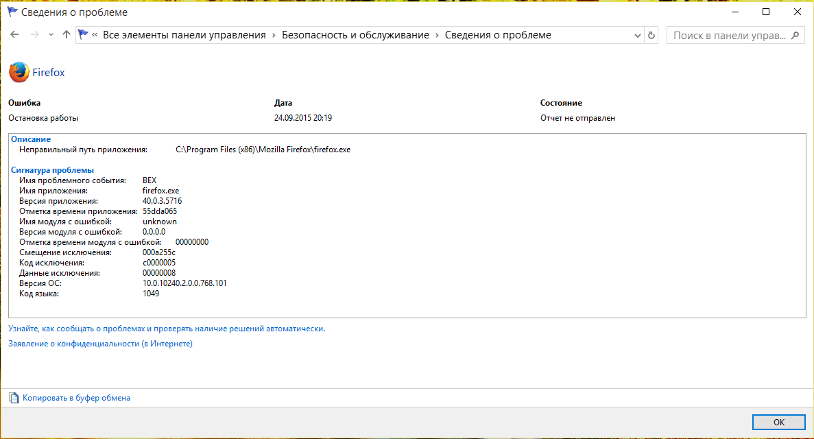Select exception offset '000a255c'

(159, 252)
